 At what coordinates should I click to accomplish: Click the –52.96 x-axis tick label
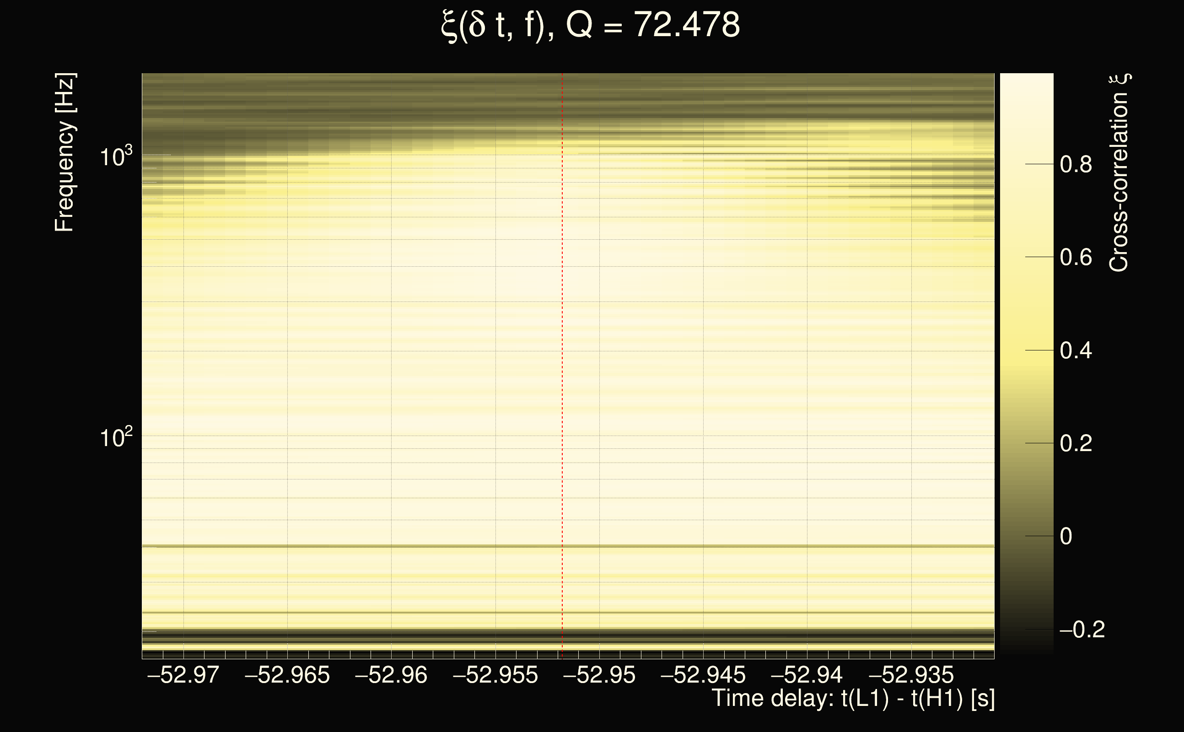[x=391, y=675]
